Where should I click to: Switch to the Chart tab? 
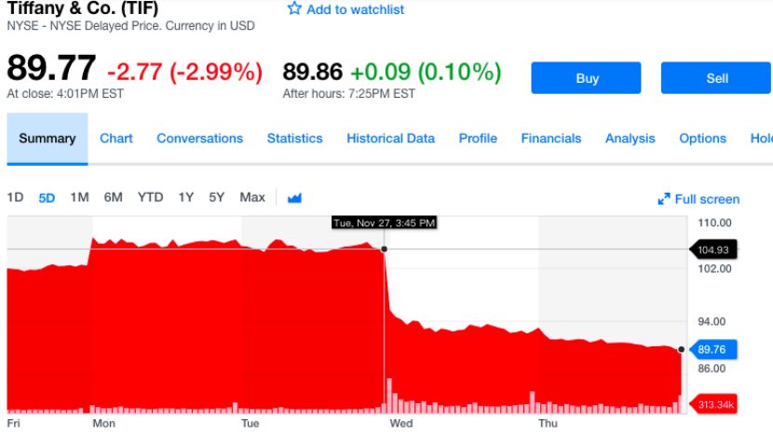point(116,139)
